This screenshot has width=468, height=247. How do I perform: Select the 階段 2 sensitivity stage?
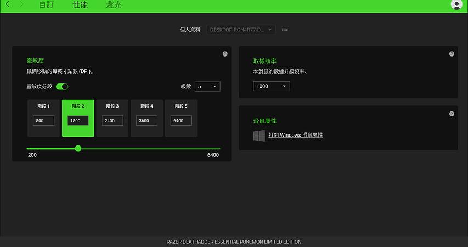coord(78,118)
